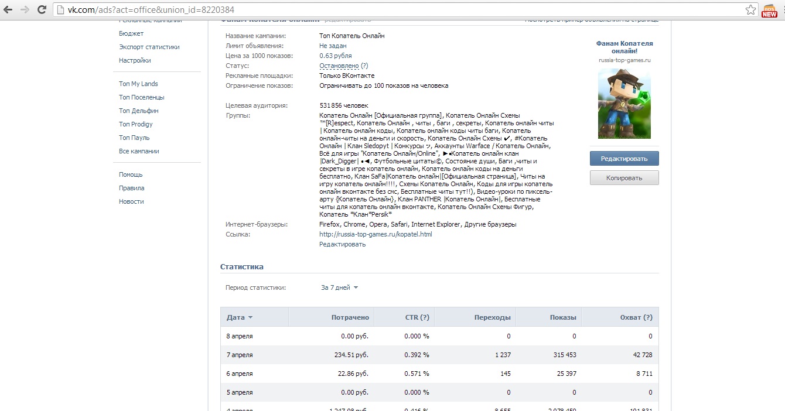Select the 8 апреля row date
Viewport: 785px width, 411px height.
click(240, 336)
